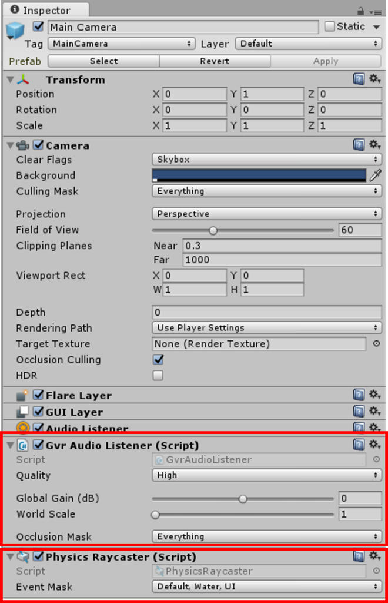Click the Prefab Select button
The height and width of the screenshot is (603, 388).
point(103,61)
